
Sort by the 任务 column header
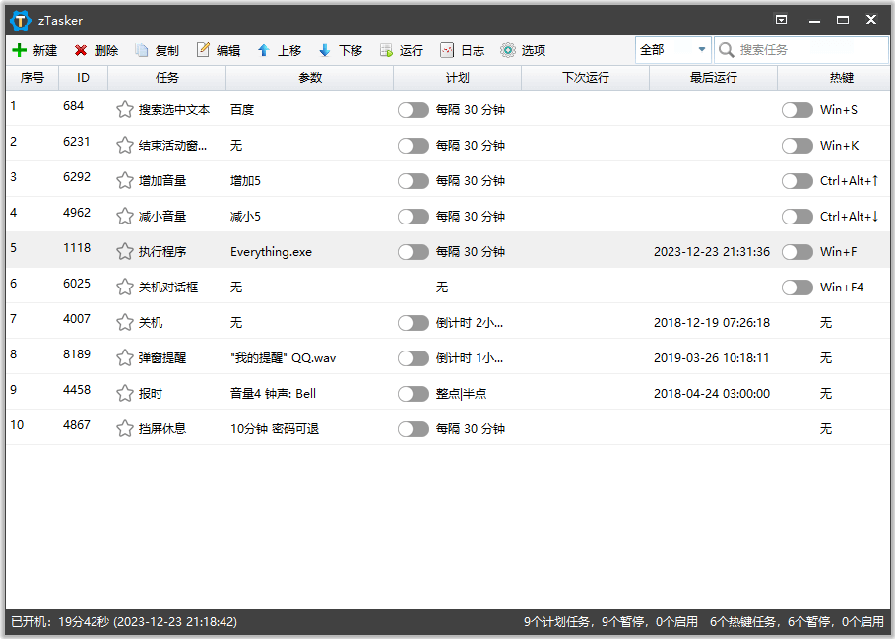coord(166,78)
